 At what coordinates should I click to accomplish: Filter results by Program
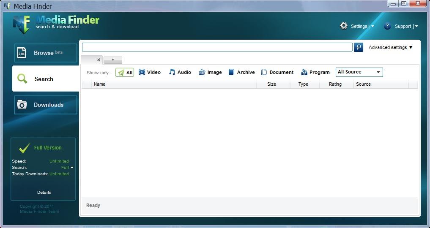(315, 72)
